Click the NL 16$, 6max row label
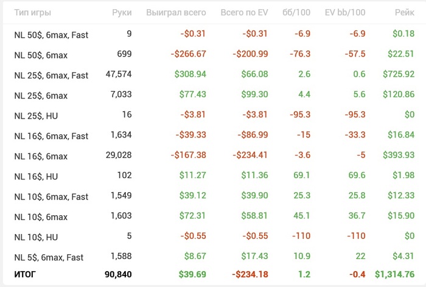Screen dimensions: 426x287 [41, 156]
